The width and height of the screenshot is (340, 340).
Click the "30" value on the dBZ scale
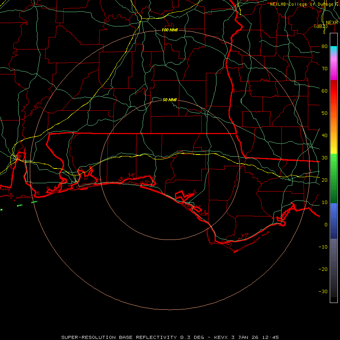pyautogui.click(x=325, y=158)
